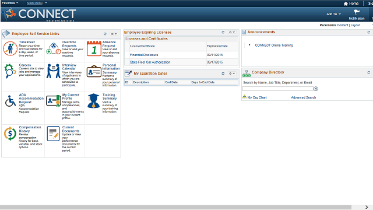
Task: Click the Home link text
Action: 354,3
